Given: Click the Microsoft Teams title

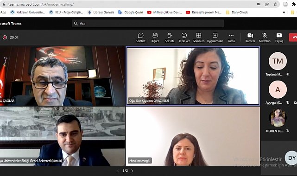Looking at the screenshot, I should (x=11, y=24).
